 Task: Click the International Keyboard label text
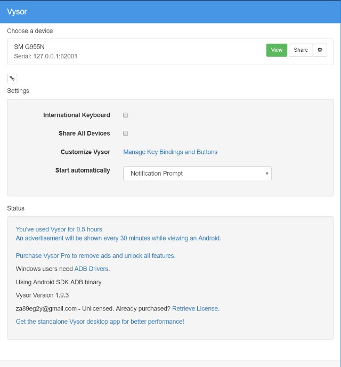[x=77, y=115]
